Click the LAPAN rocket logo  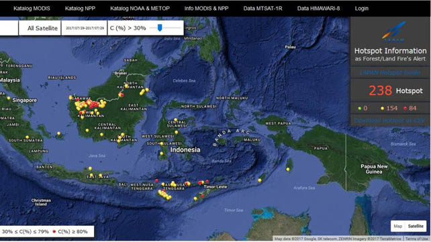[394, 32]
